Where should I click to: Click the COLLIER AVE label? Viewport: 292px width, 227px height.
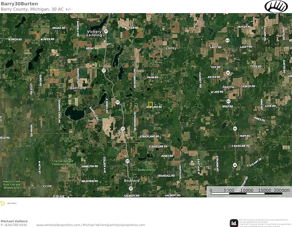[x=105, y=165]
